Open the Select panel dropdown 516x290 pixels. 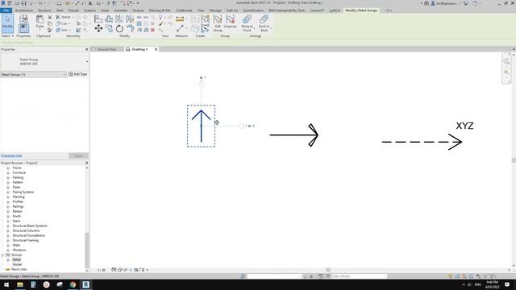[x=7, y=35]
